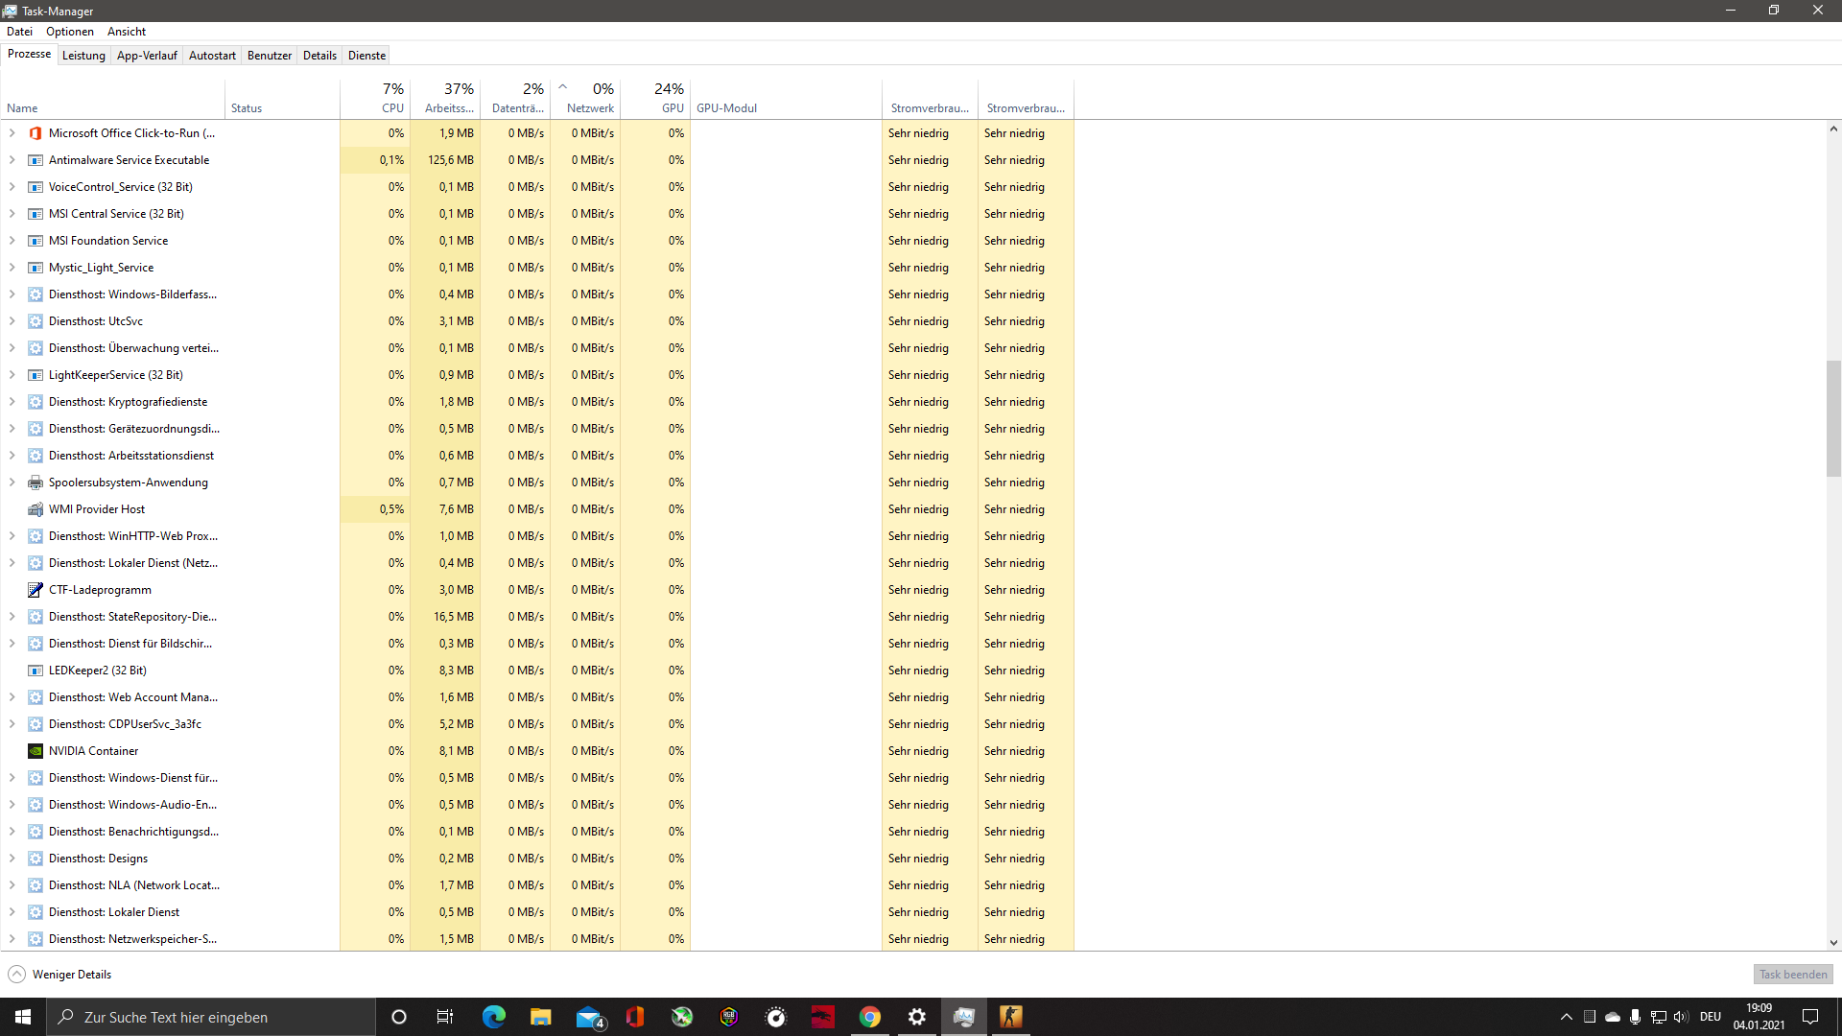Open Windows Settings from the taskbar

coord(916,1016)
